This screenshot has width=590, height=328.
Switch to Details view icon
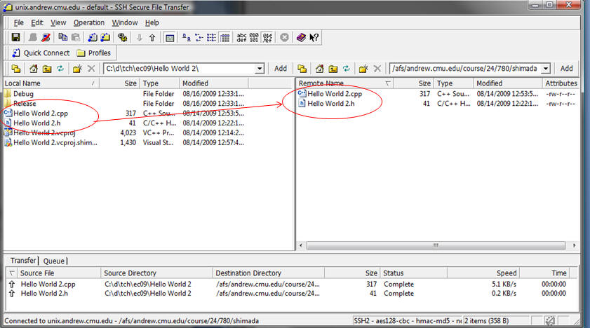(224, 37)
